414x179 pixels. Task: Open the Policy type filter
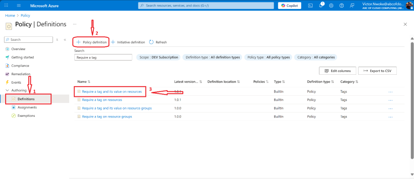tap(268, 57)
